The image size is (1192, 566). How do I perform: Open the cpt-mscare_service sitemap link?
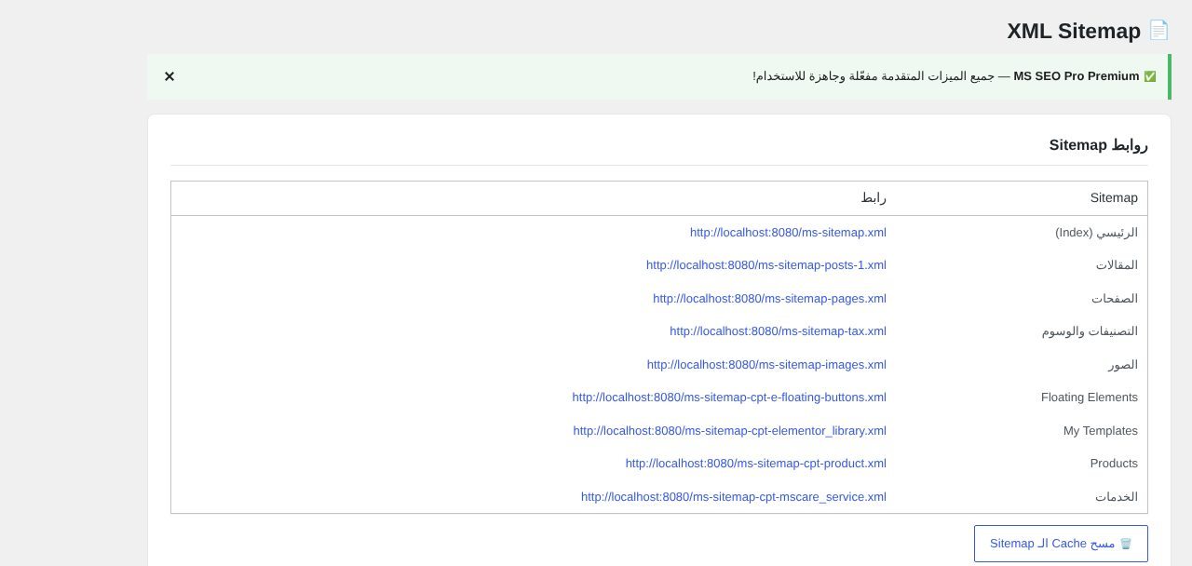coord(734,497)
